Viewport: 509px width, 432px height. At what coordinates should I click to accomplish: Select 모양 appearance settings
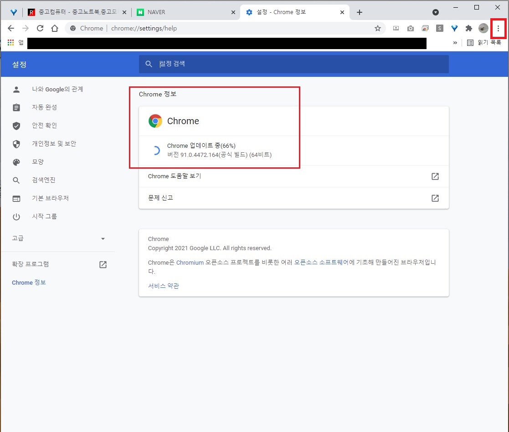pyautogui.click(x=38, y=161)
